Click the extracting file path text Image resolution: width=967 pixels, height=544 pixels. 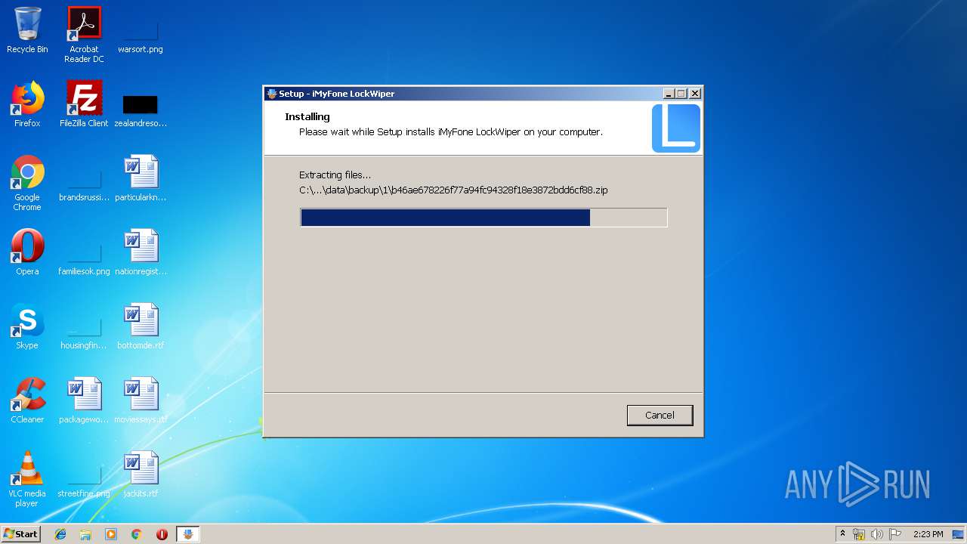click(453, 190)
